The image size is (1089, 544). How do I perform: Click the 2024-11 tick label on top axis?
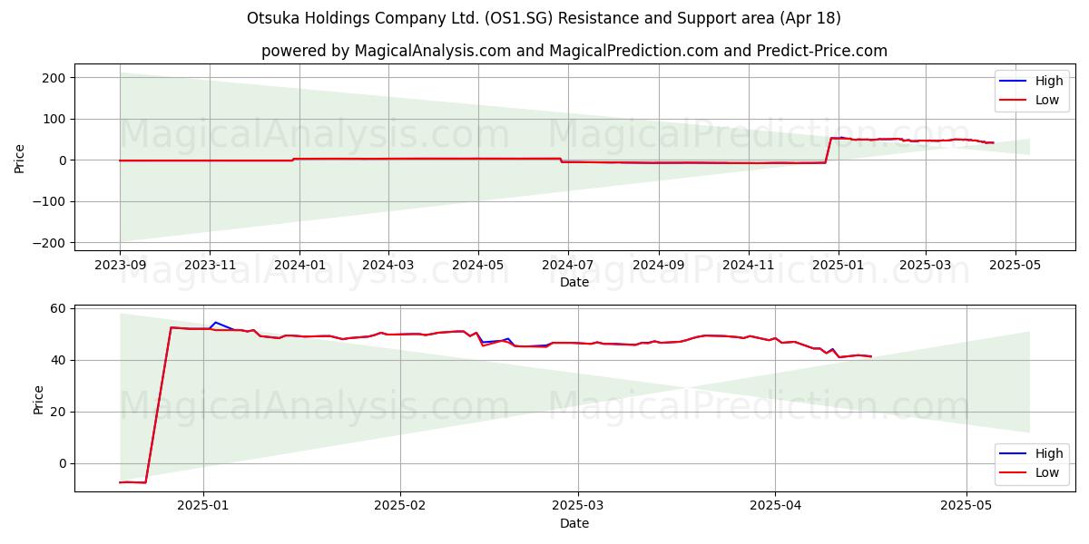click(748, 266)
